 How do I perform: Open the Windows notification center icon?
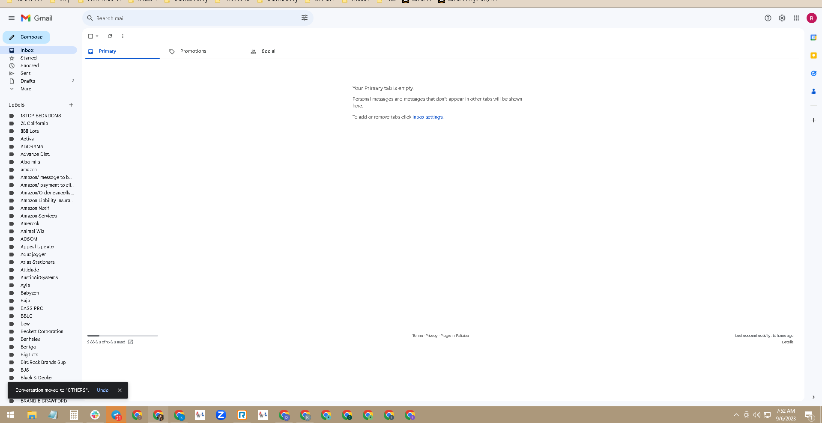pos(809,415)
